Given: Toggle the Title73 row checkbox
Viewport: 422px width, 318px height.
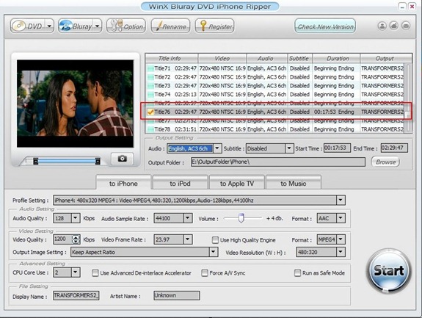Looking at the screenshot, I should [x=150, y=86].
